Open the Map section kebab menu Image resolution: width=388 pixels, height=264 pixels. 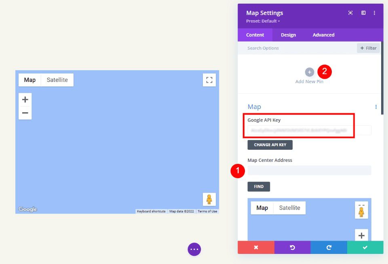(376, 107)
